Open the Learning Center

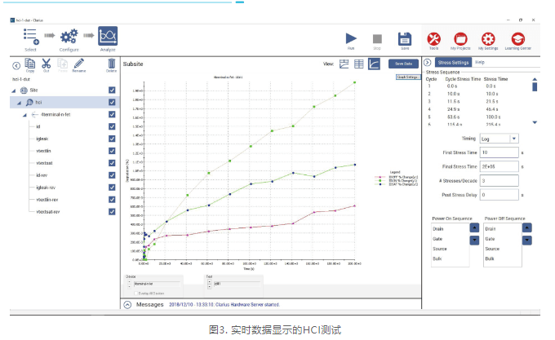517,38
